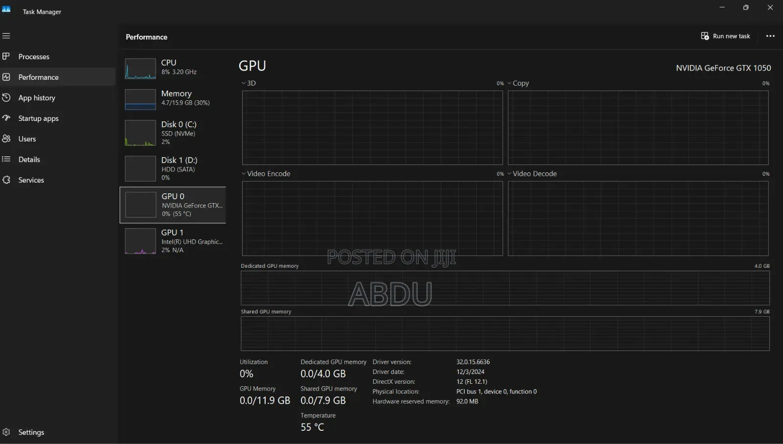
Task: Select the Disk 1 (D:) graph thumbnail
Action: (x=140, y=169)
